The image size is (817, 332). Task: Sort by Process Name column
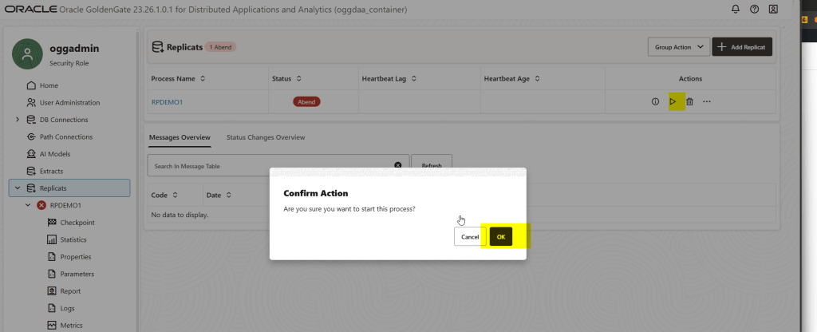point(203,79)
